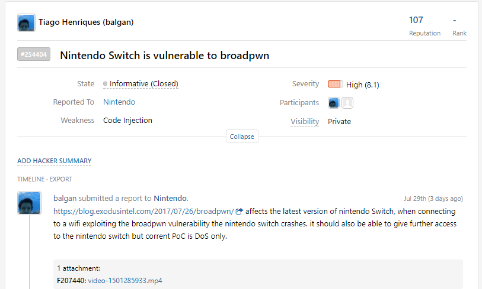Collapse the report details section
The image size is (482, 289).
point(242,137)
